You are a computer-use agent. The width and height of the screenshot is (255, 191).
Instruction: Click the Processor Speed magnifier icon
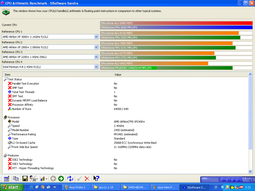tap(10, 125)
